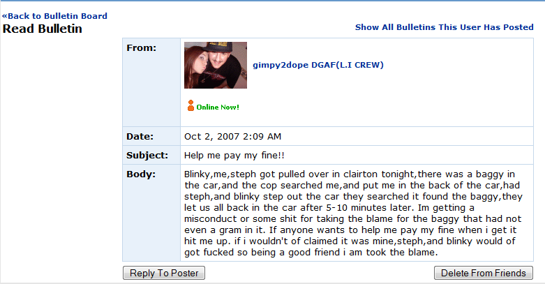Image resolution: width=545 pixels, height=284 pixels.
Task: Select the Date: field label
Action: pyautogui.click(x=140, y=136)
